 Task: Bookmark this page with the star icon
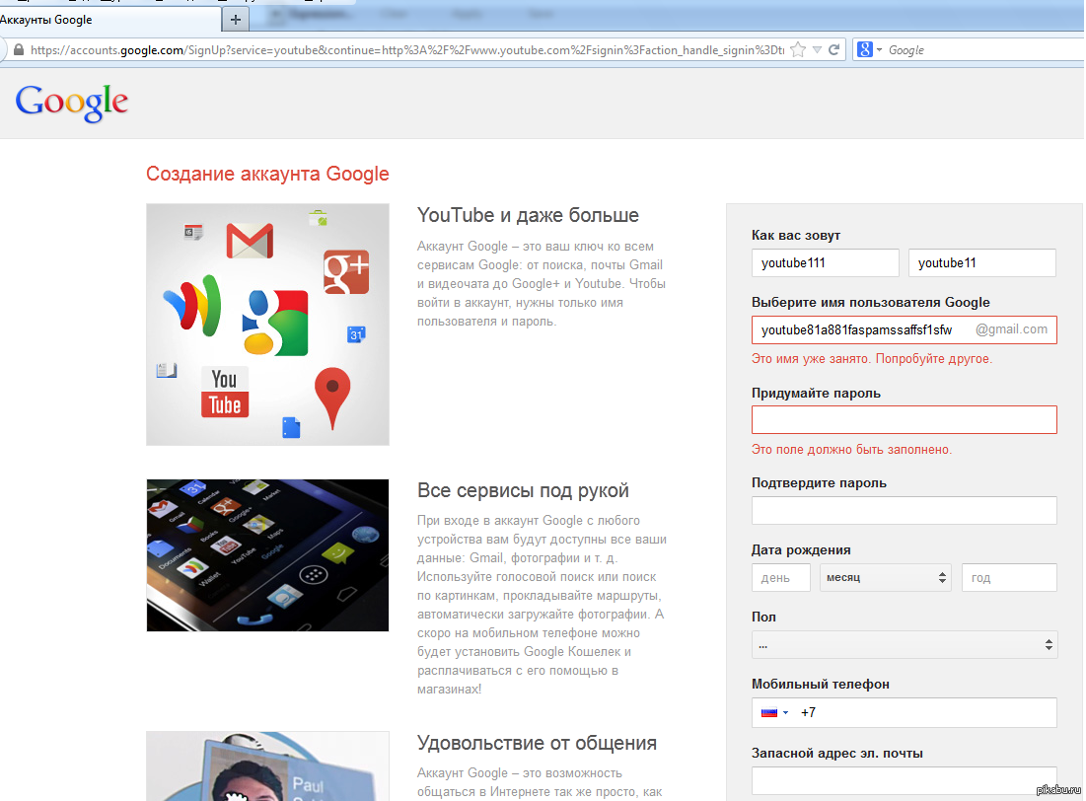pyautogui.click(x=798, y=49)
